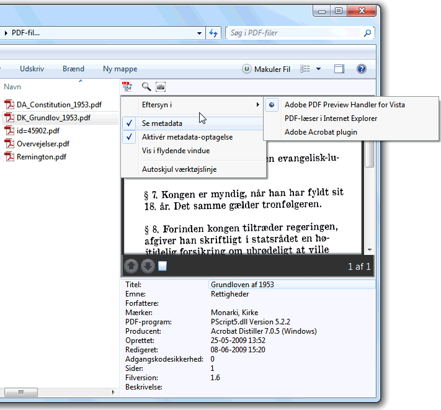Select Adobe PDF Preview Handler for Vista
441x410 pixels.
(x=344, y=105)
